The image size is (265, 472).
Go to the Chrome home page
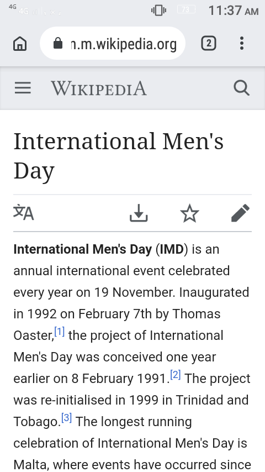pyautogui.click(x=20, y=43)
